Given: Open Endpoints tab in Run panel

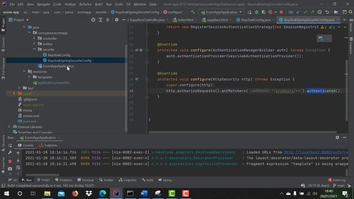Looking at the screenshot, I should tap(49, 145).
